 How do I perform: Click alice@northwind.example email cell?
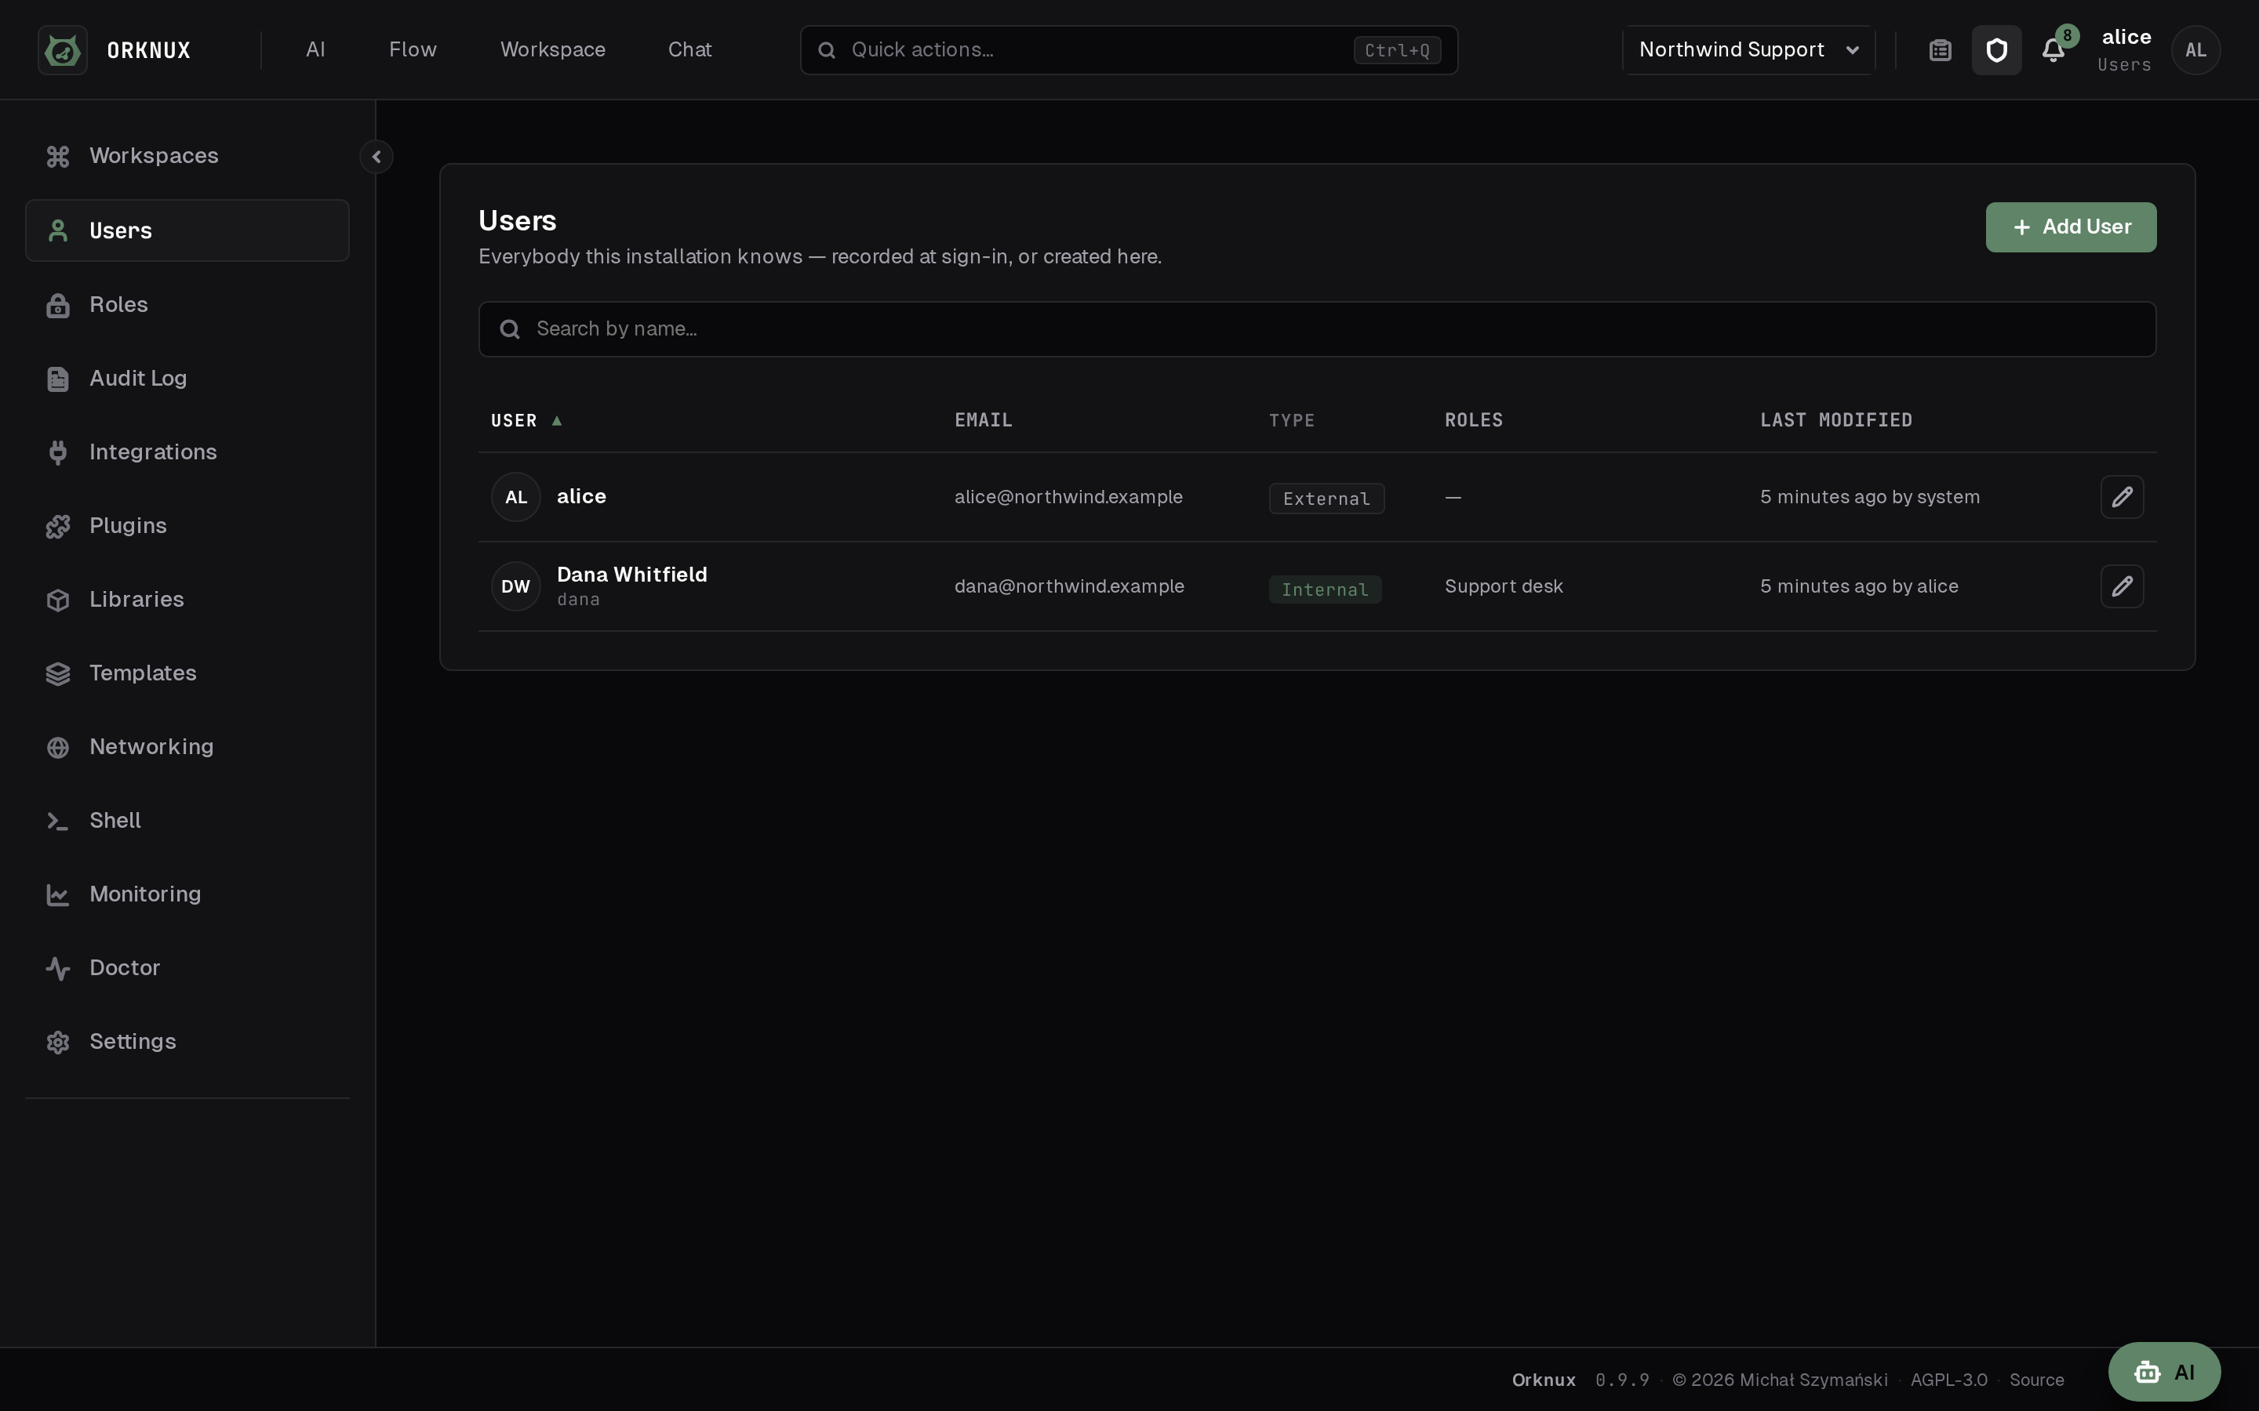1068,496
